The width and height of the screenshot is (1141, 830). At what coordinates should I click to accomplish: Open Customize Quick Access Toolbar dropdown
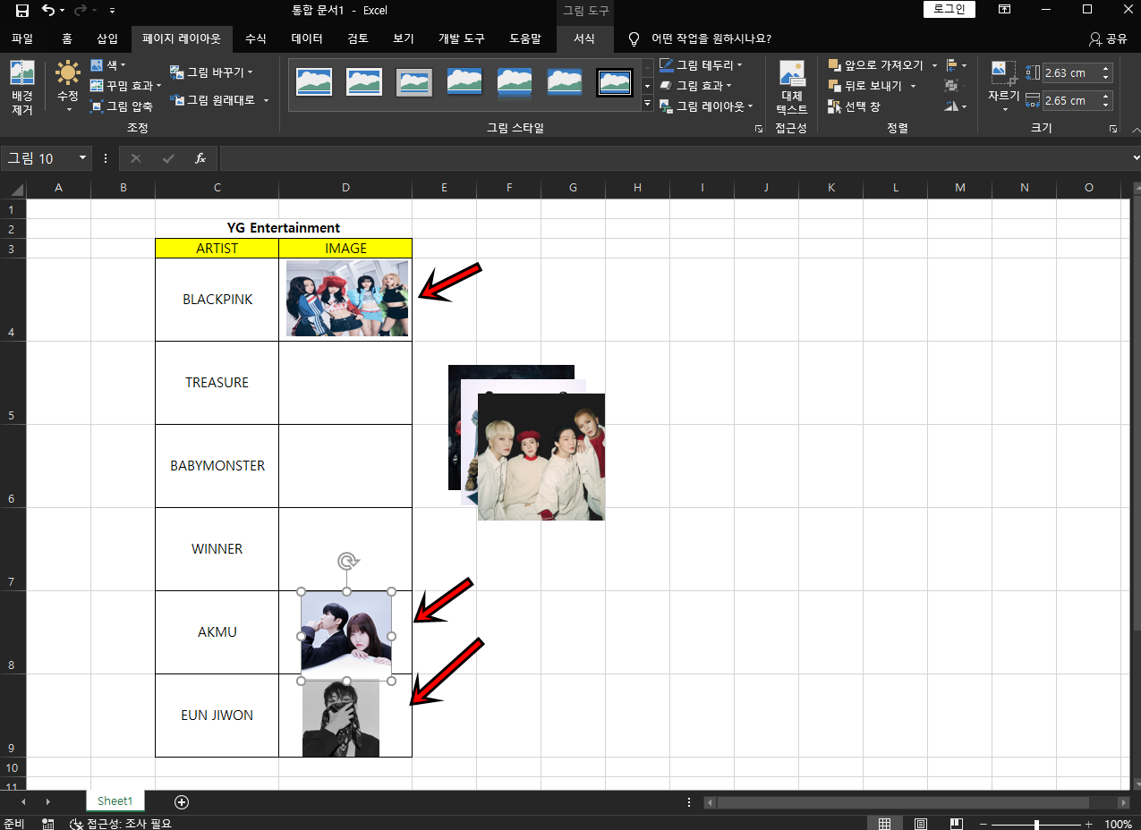[x=112, y=11]
